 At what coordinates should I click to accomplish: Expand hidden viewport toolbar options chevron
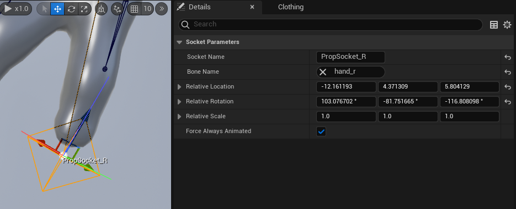(161, 9)
